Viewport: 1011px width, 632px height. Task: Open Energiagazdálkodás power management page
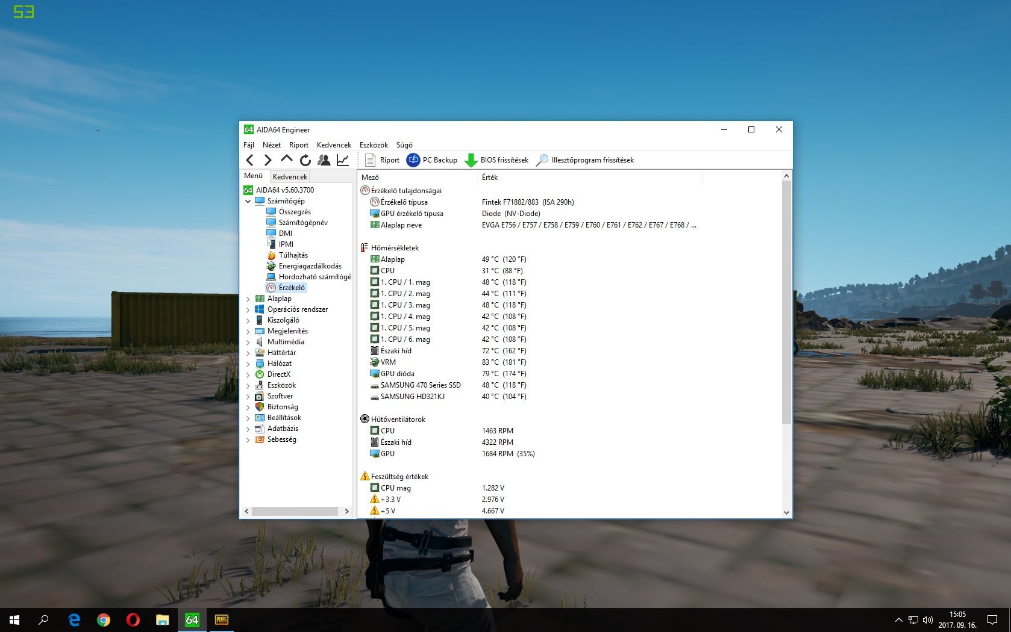[304, 266]
